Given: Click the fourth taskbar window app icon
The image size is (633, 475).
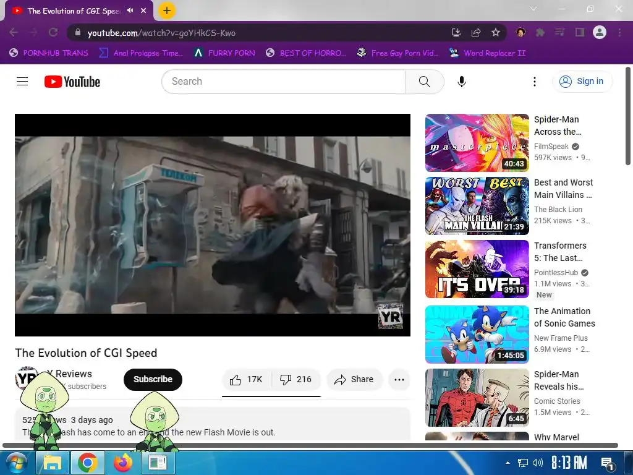Looking at the screenshot, I should (158, 463).
